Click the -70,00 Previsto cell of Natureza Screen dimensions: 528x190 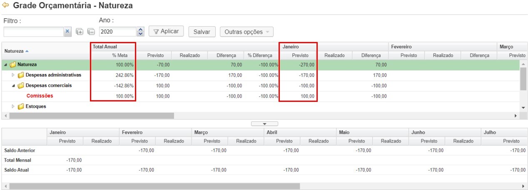(x=153, y=65)
